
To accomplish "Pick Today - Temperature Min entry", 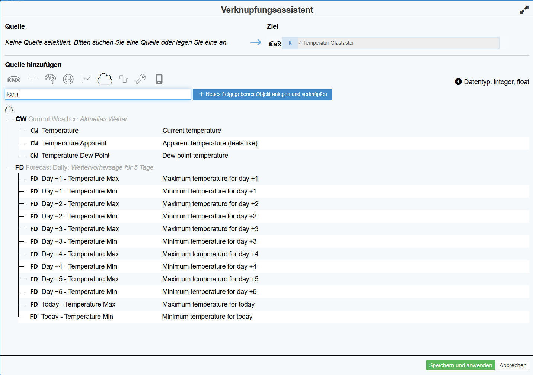I will point(77,317).
